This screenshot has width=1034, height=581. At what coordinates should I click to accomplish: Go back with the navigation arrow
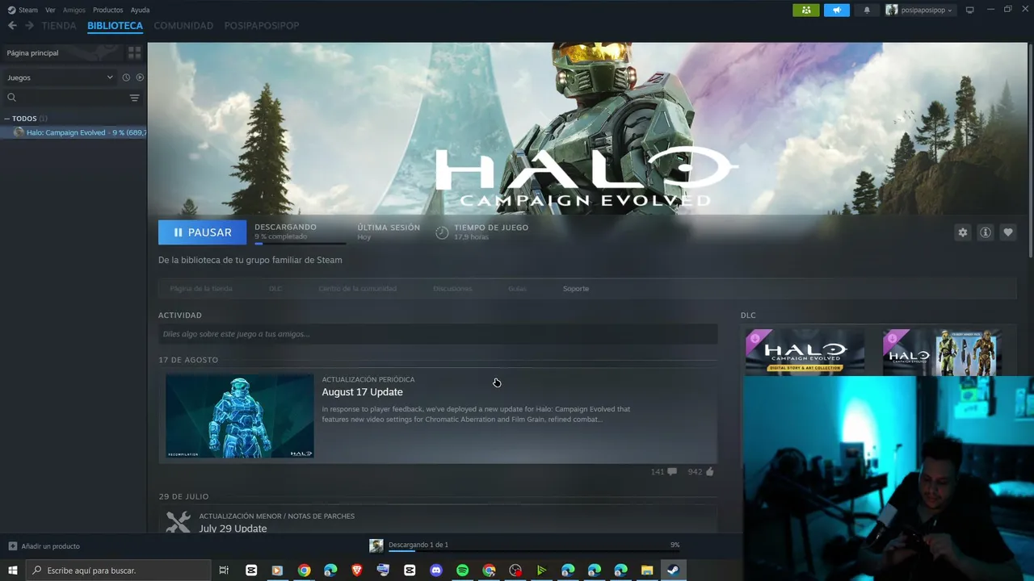[x=12, y=26]
